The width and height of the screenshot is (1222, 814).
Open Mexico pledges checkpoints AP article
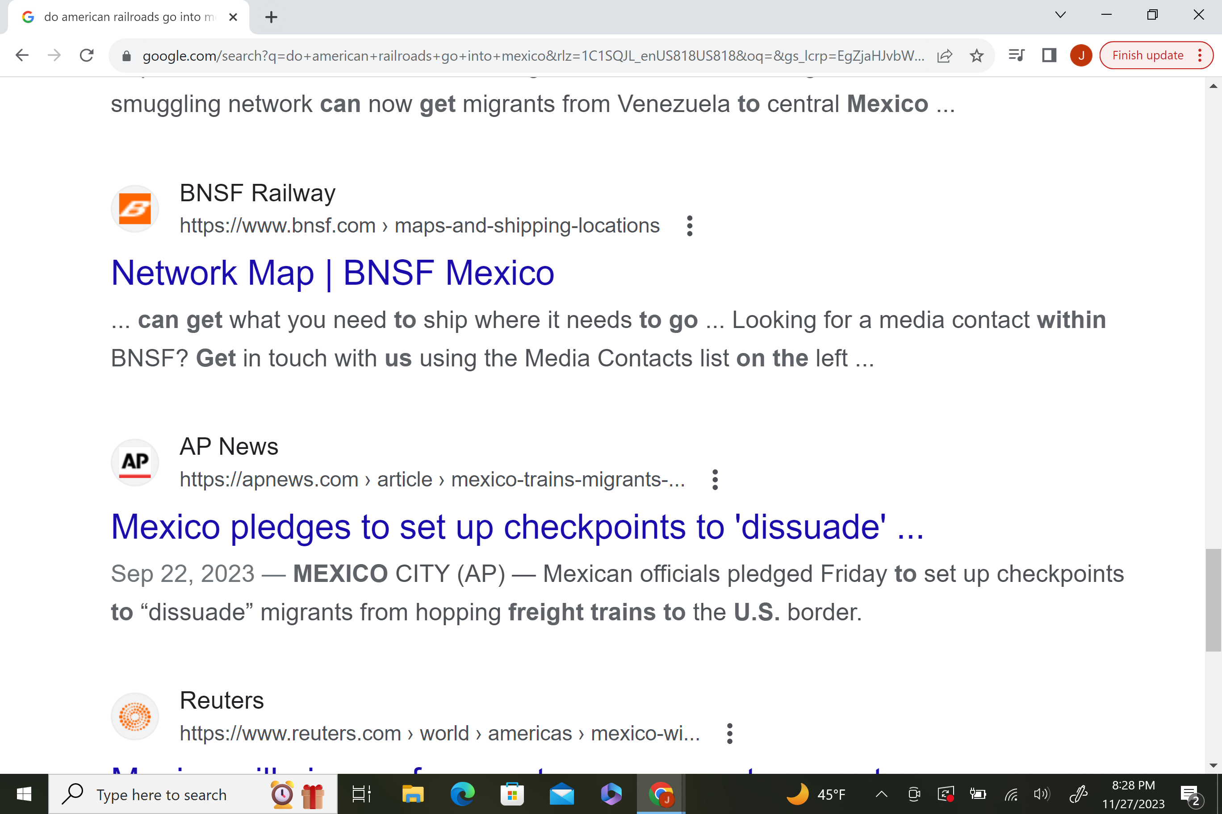point(517,527)
